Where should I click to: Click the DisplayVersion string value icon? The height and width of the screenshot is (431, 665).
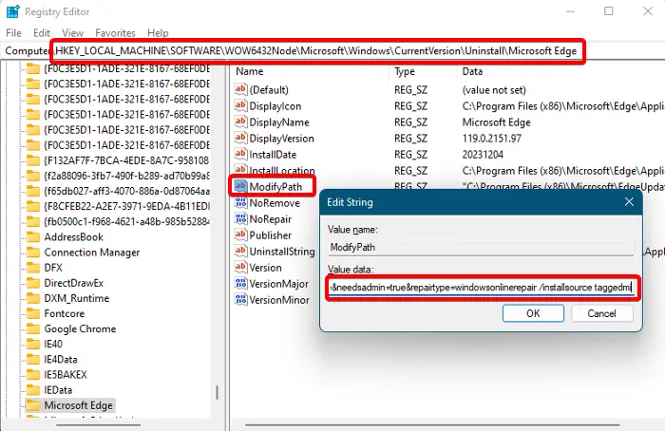tap(240, 138)
